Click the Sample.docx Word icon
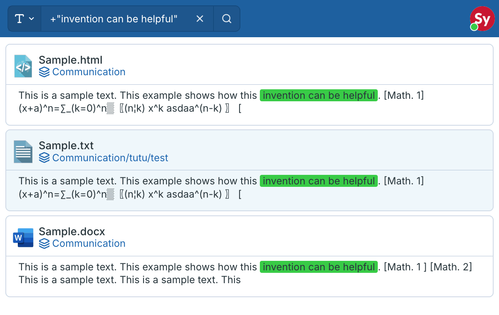Viewport: 499px width, 315px height. (23, 238)
